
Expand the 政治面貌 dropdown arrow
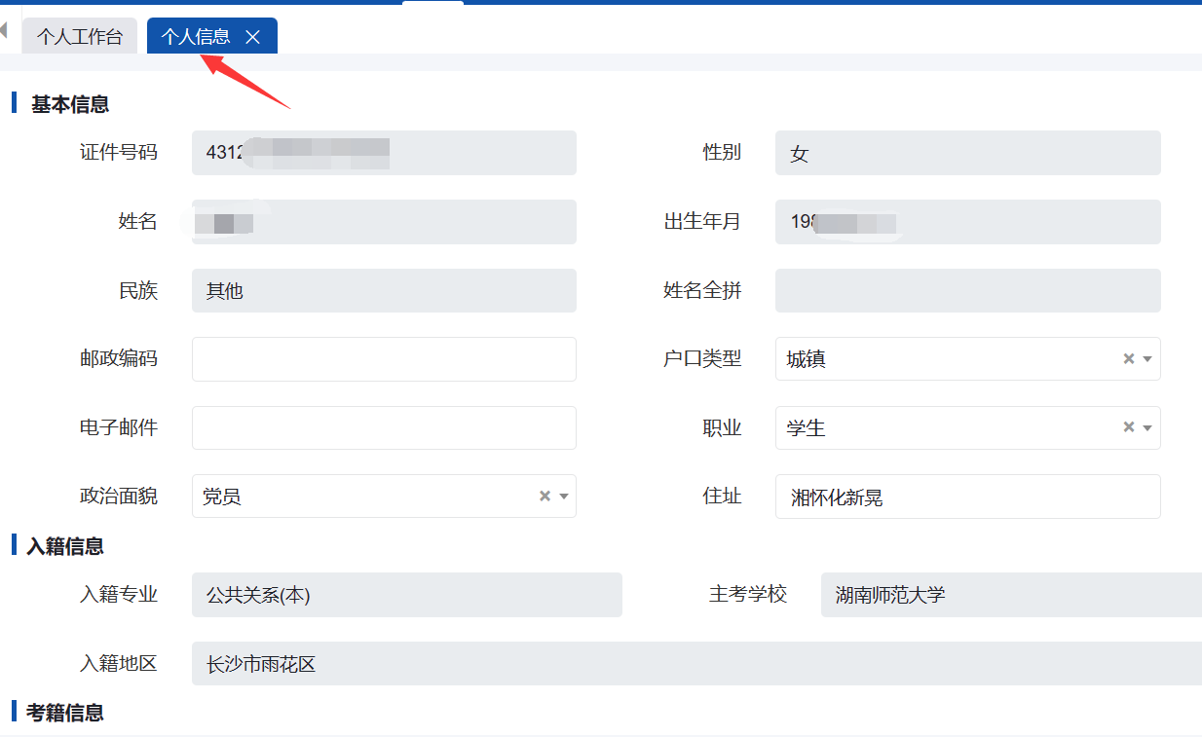click(564, 497)
